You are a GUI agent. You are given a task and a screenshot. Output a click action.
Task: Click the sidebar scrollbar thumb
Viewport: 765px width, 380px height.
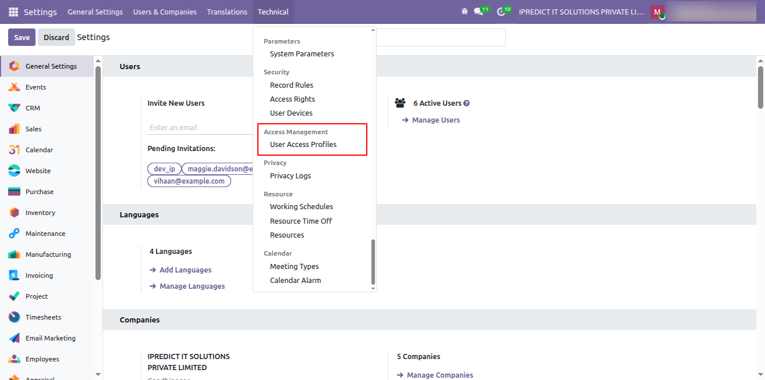[x=98, y=173]
